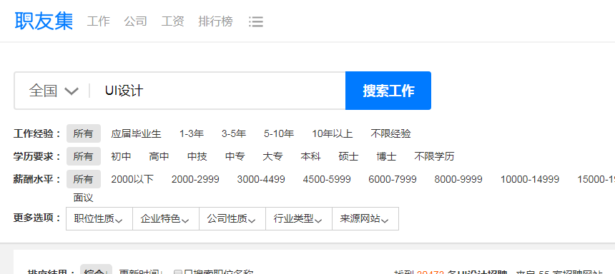615x274 pixels.
Task: Choose the 8000-9999 salary range
Action: pos(458,180)
